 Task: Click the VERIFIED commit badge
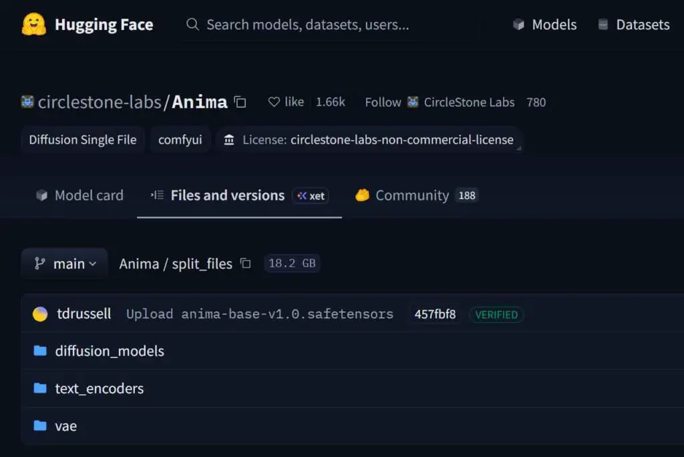tap(496, 315)
